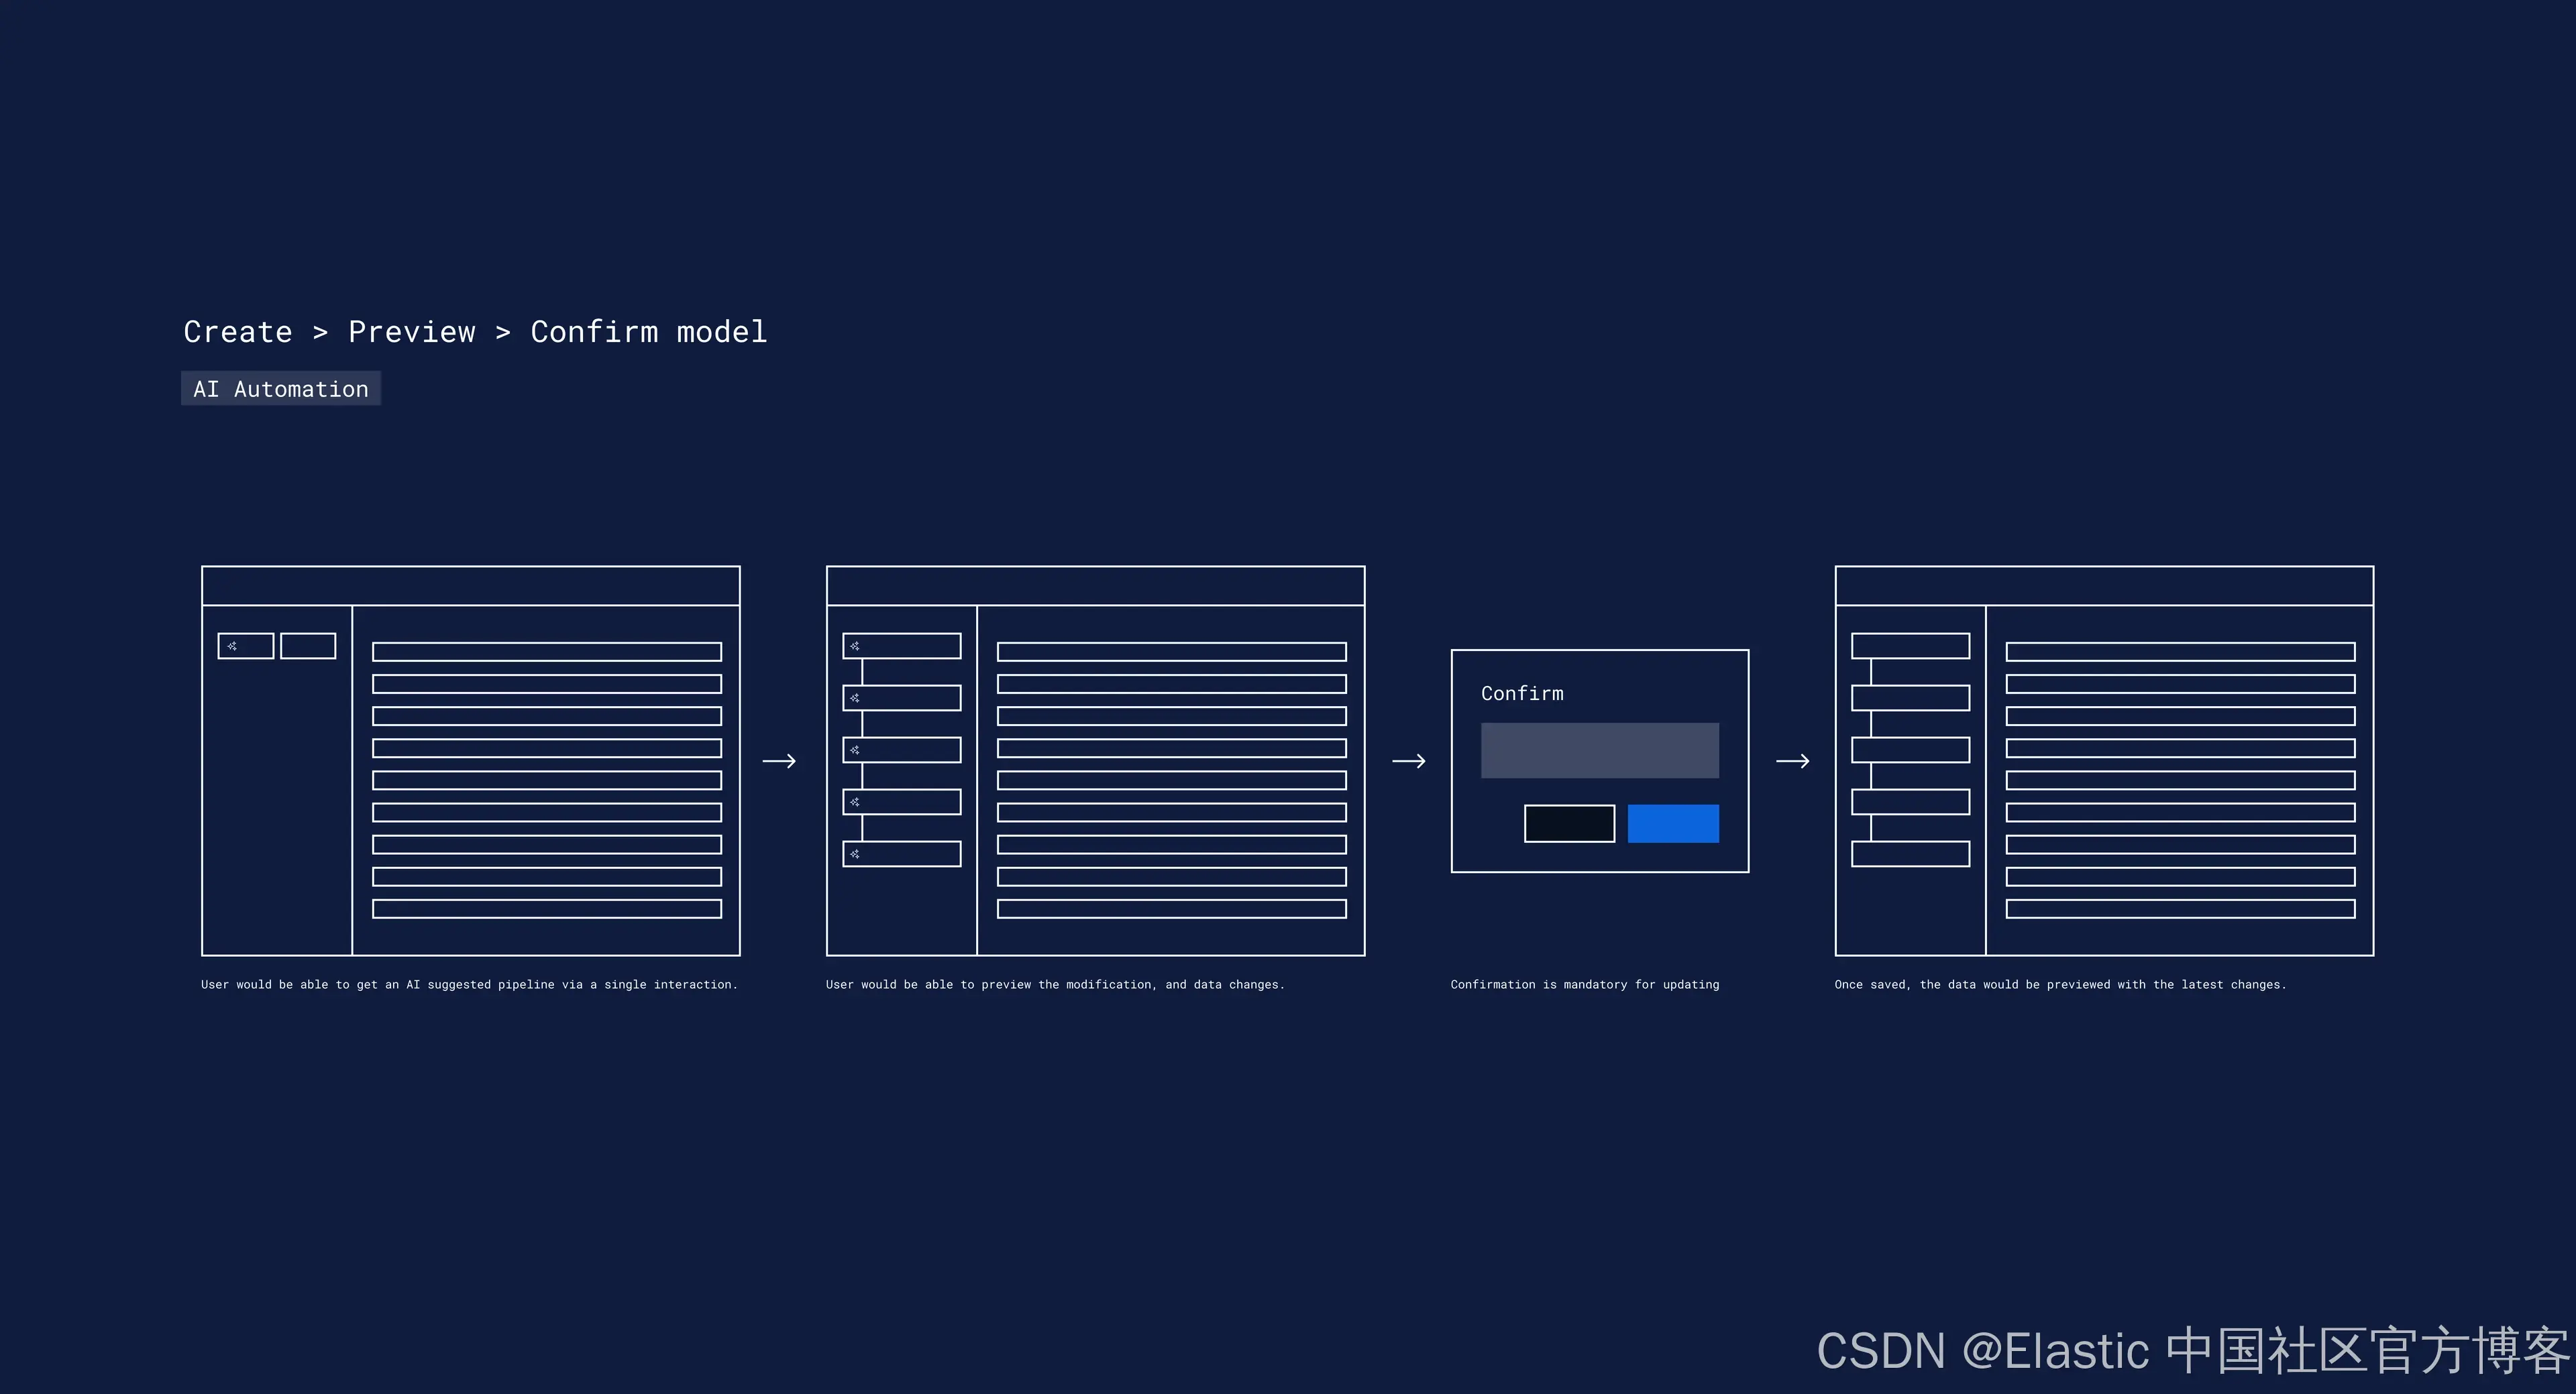Click the arrow after the Confirm dialog
The width and height of the screenshot is (2576, 1394).
tap(1792, 762)
